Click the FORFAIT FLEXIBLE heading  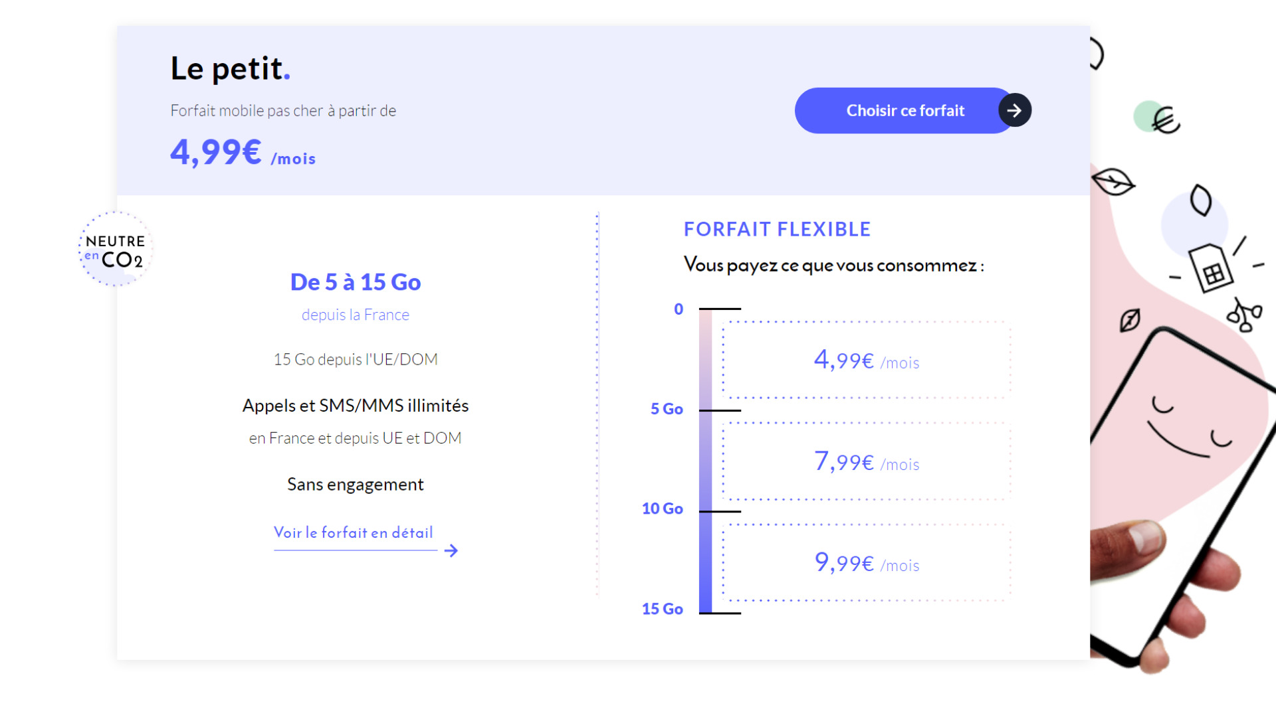pos(777,229)
